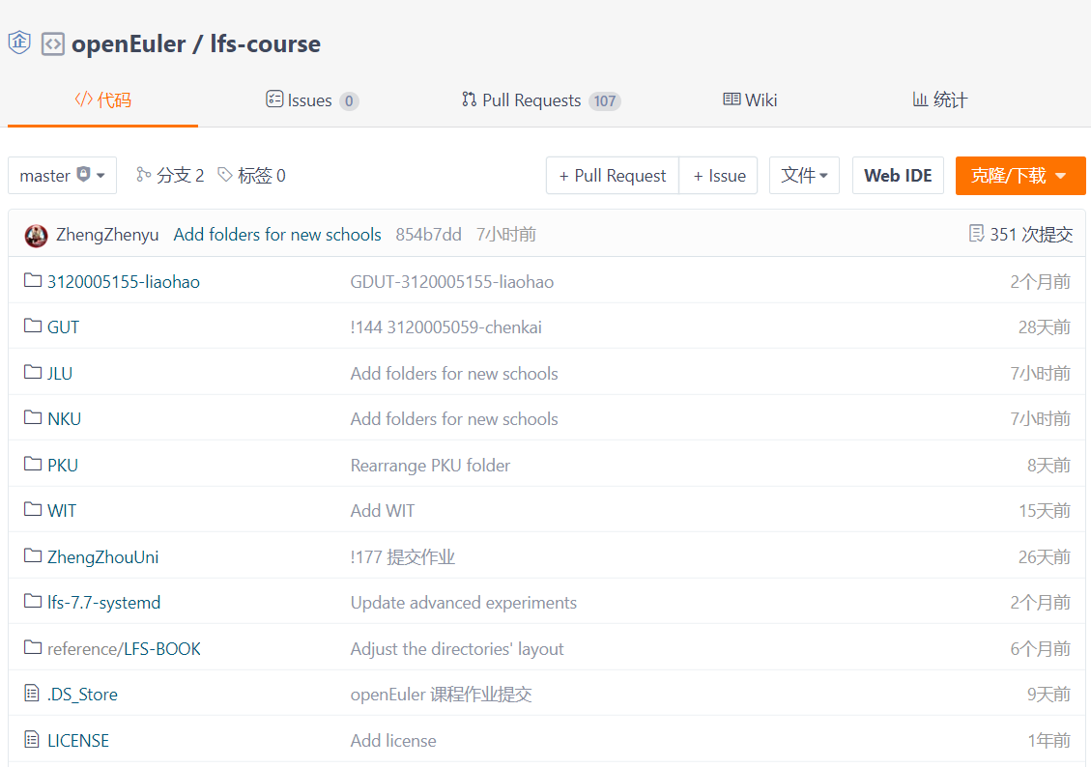
Task: Click the enterprise badge icon beside repository name
Action: coord(19,43)
